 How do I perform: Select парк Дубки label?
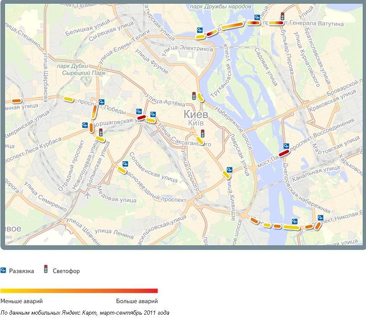(73, 66)
